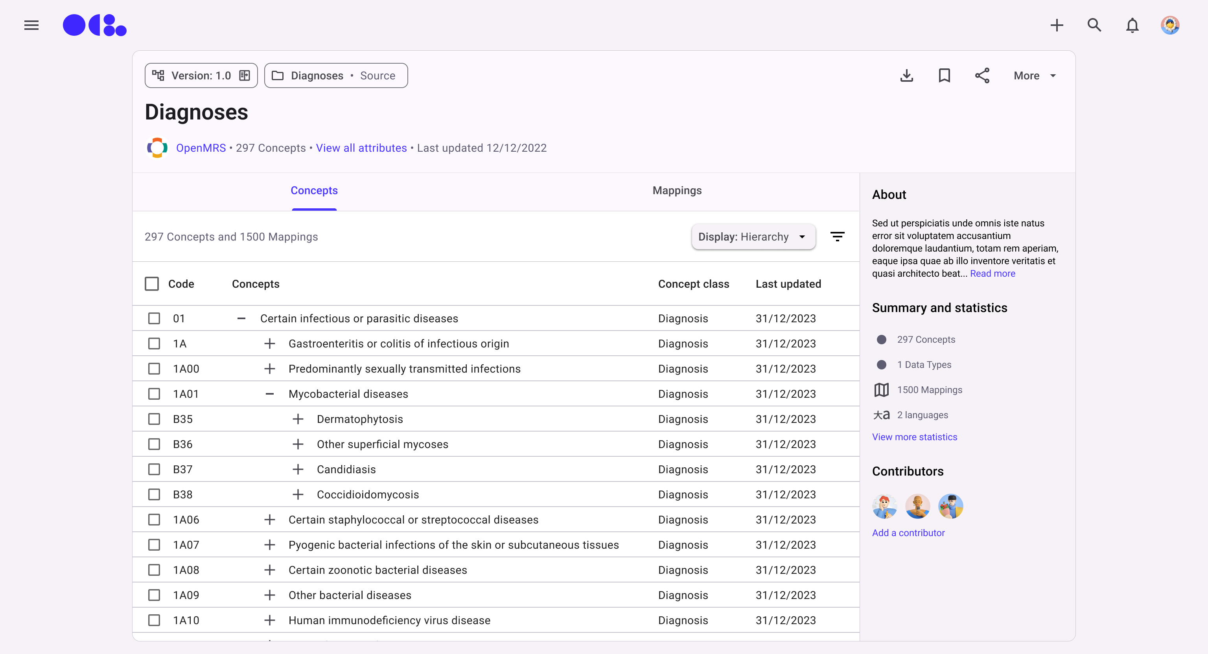Screen dimensions: 1208x654
Task: Open search via magnifier icon
Action: click(1094, 25)
